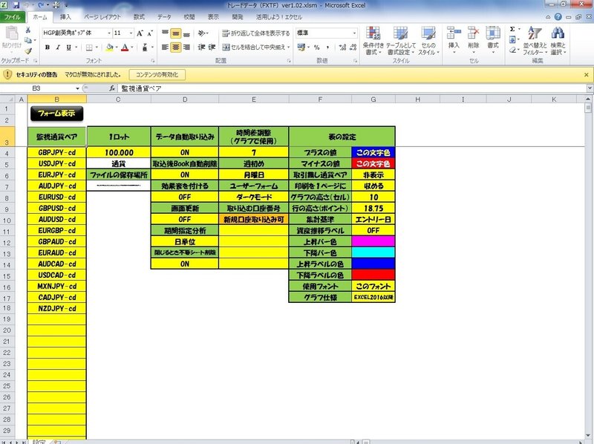
Task: Click the Save icon in quick access
Action: [x=16, y=5]
